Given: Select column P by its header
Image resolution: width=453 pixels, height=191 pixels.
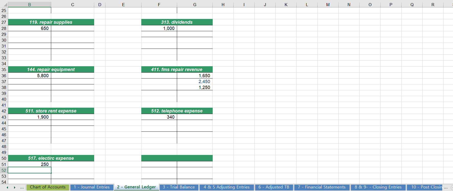Looking at the screenshot, I should (x=391, y=5).
